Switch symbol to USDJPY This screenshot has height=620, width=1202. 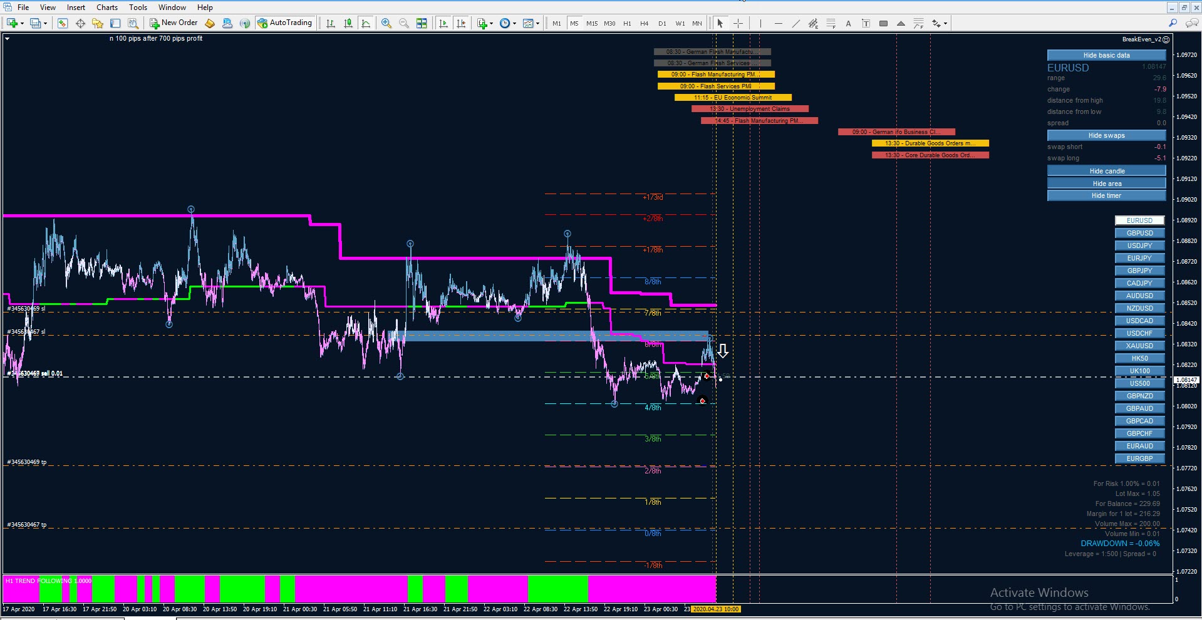[x=1139, y=245]
